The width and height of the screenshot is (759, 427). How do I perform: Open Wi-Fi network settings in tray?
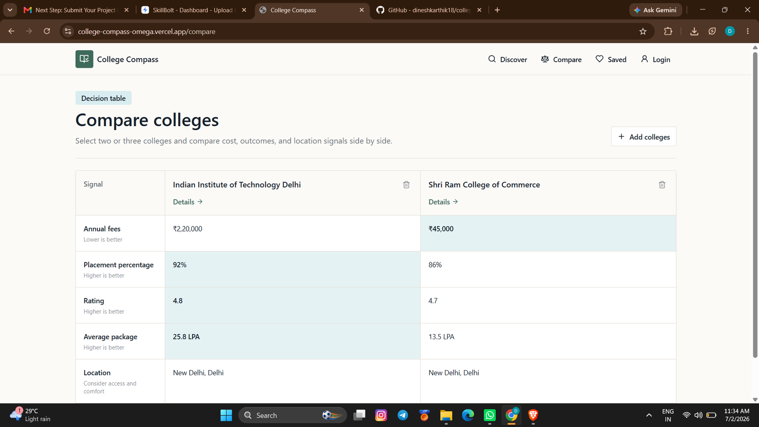tap(686, 415)
